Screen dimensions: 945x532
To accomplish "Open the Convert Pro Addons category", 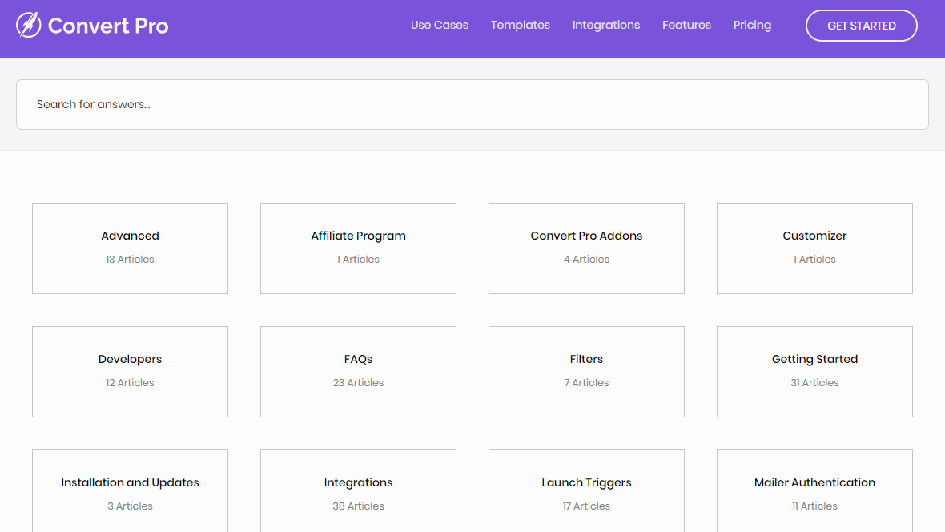I will click(586, 248).
